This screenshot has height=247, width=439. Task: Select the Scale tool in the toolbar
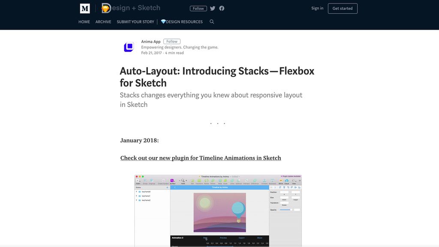click(x=225, y=181)
